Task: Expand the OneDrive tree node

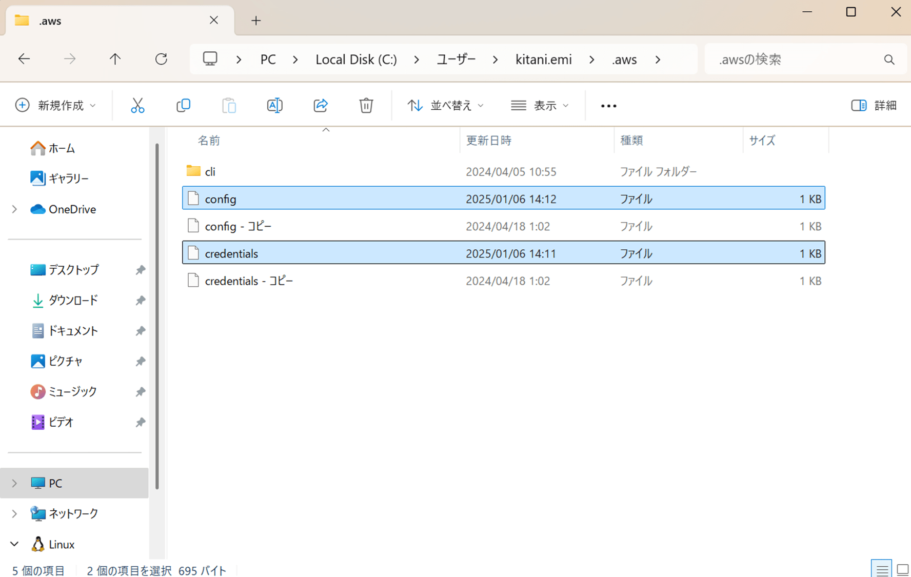Action: [x=14, y=209]
